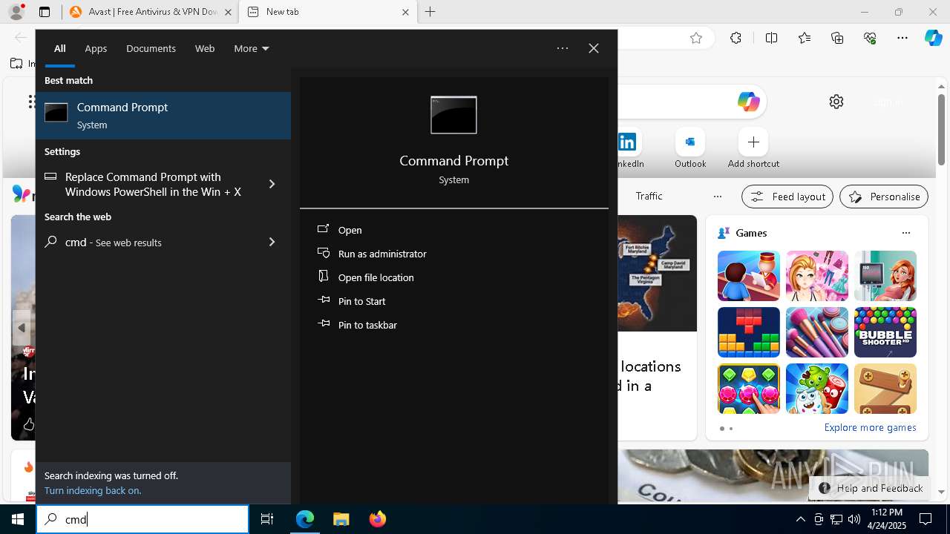Open volume control in system tray
950x534 pixels.
854,519
